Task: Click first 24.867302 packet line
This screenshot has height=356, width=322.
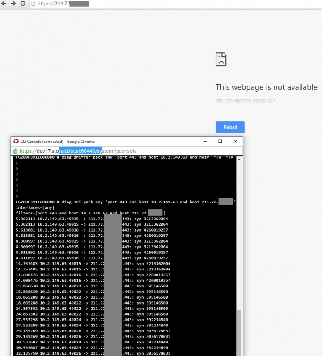Action: (x=92, y=309)
